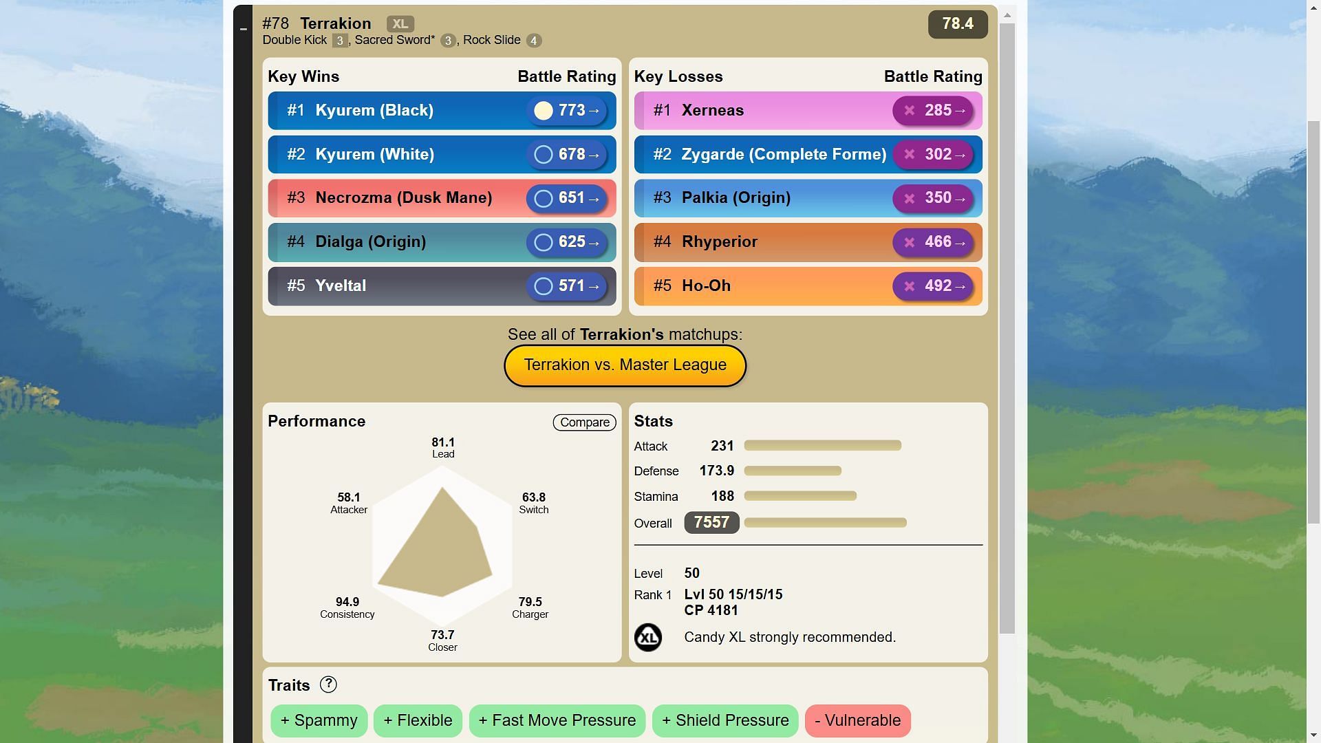Select the - Vulnerable trait
Image resolution: width=1321 pixels, height=743 pixels.
coord(857,720)
